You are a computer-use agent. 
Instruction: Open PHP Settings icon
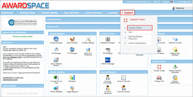pyautogui.click(x=107, y=50)
